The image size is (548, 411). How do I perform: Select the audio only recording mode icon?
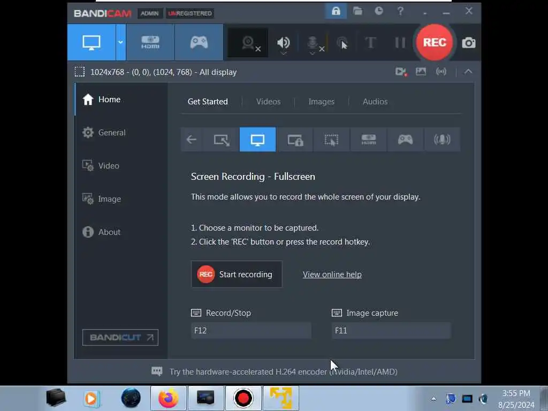pos(442,140)
